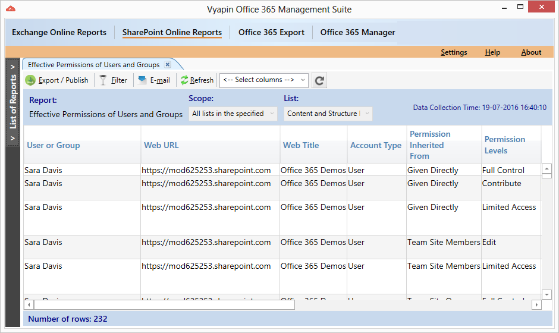
Task: Click the green Refresh arrows icon
Action: tap(184, 80)
